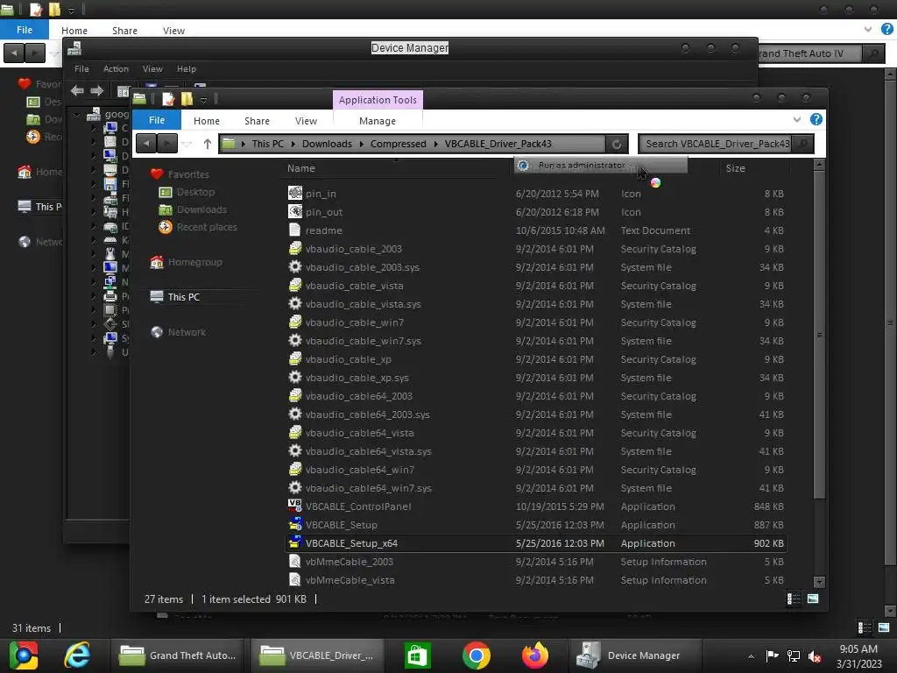
Task: Expand the breadcrumb arrow after Downloads
Action: (x=362, y=144)
